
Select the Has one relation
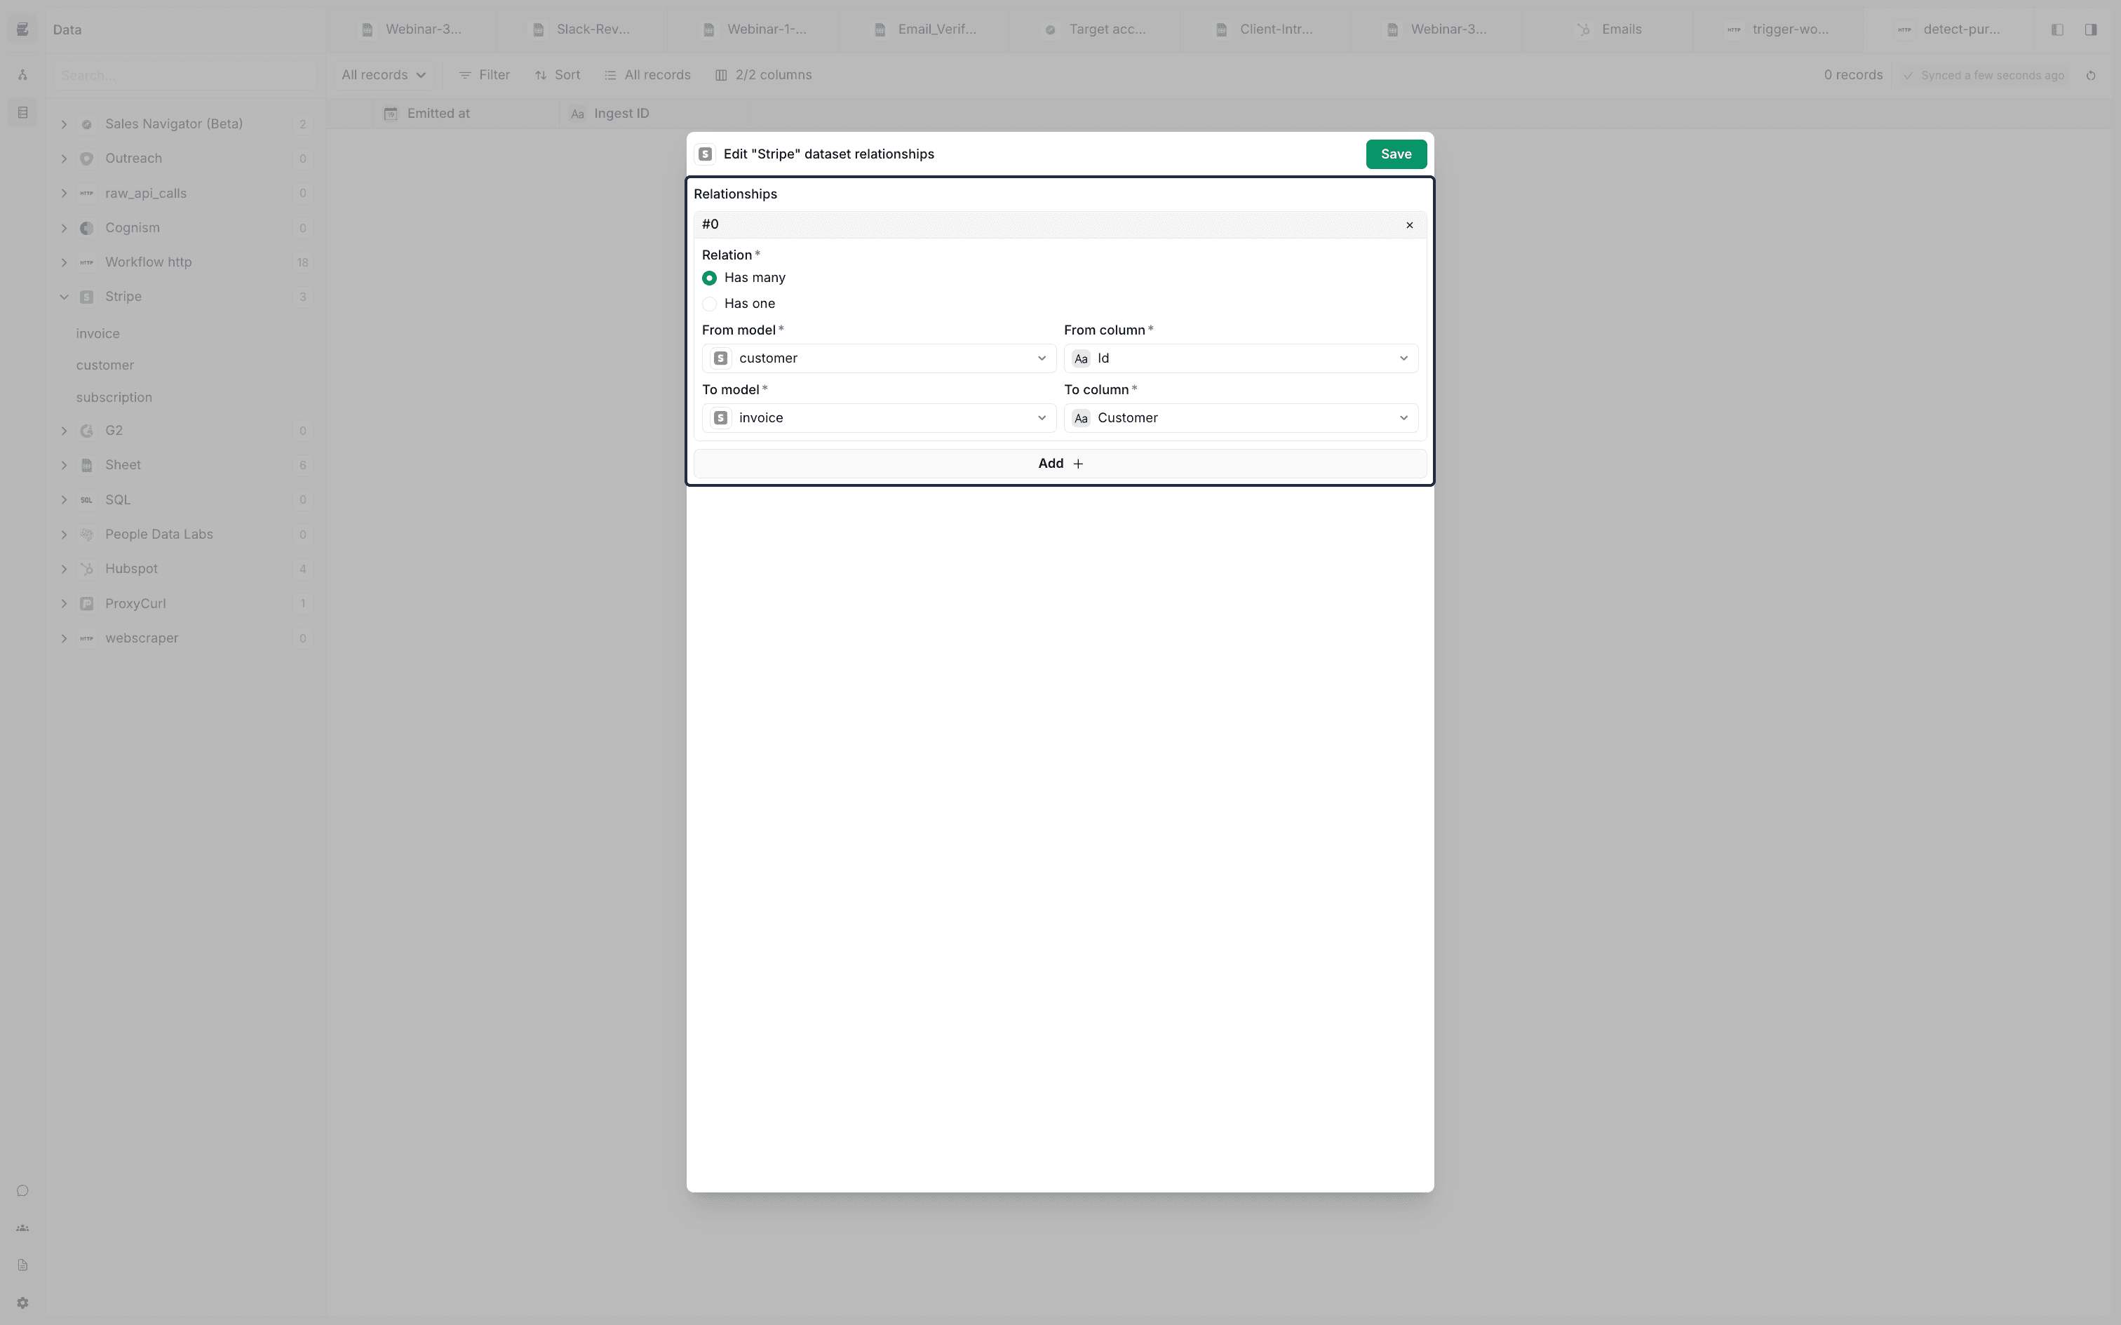pos(710,304)
